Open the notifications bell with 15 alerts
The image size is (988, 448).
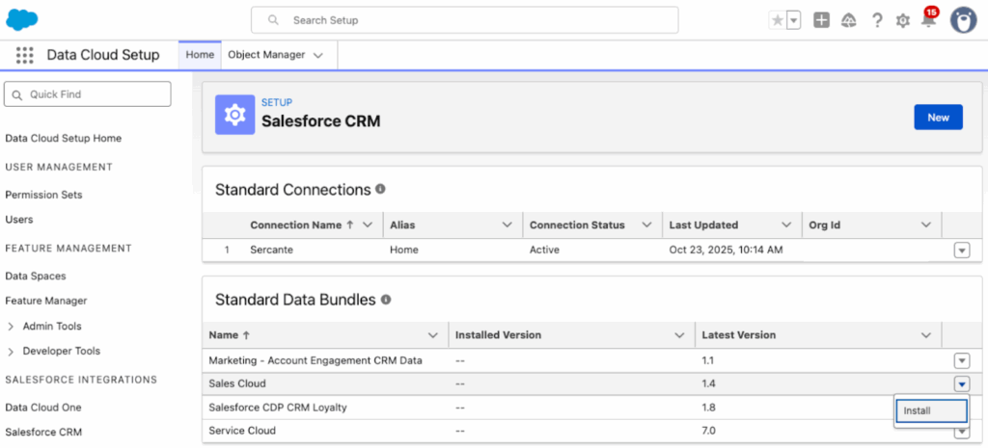pyautogui.click(x=929, y=18)
